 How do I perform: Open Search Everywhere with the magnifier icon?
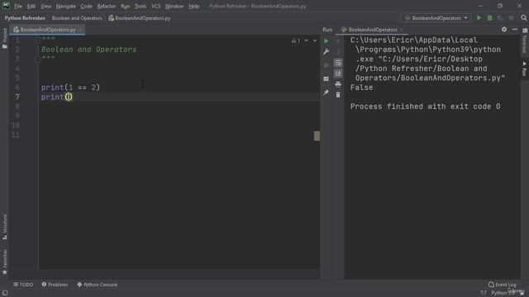coord(523,18)
